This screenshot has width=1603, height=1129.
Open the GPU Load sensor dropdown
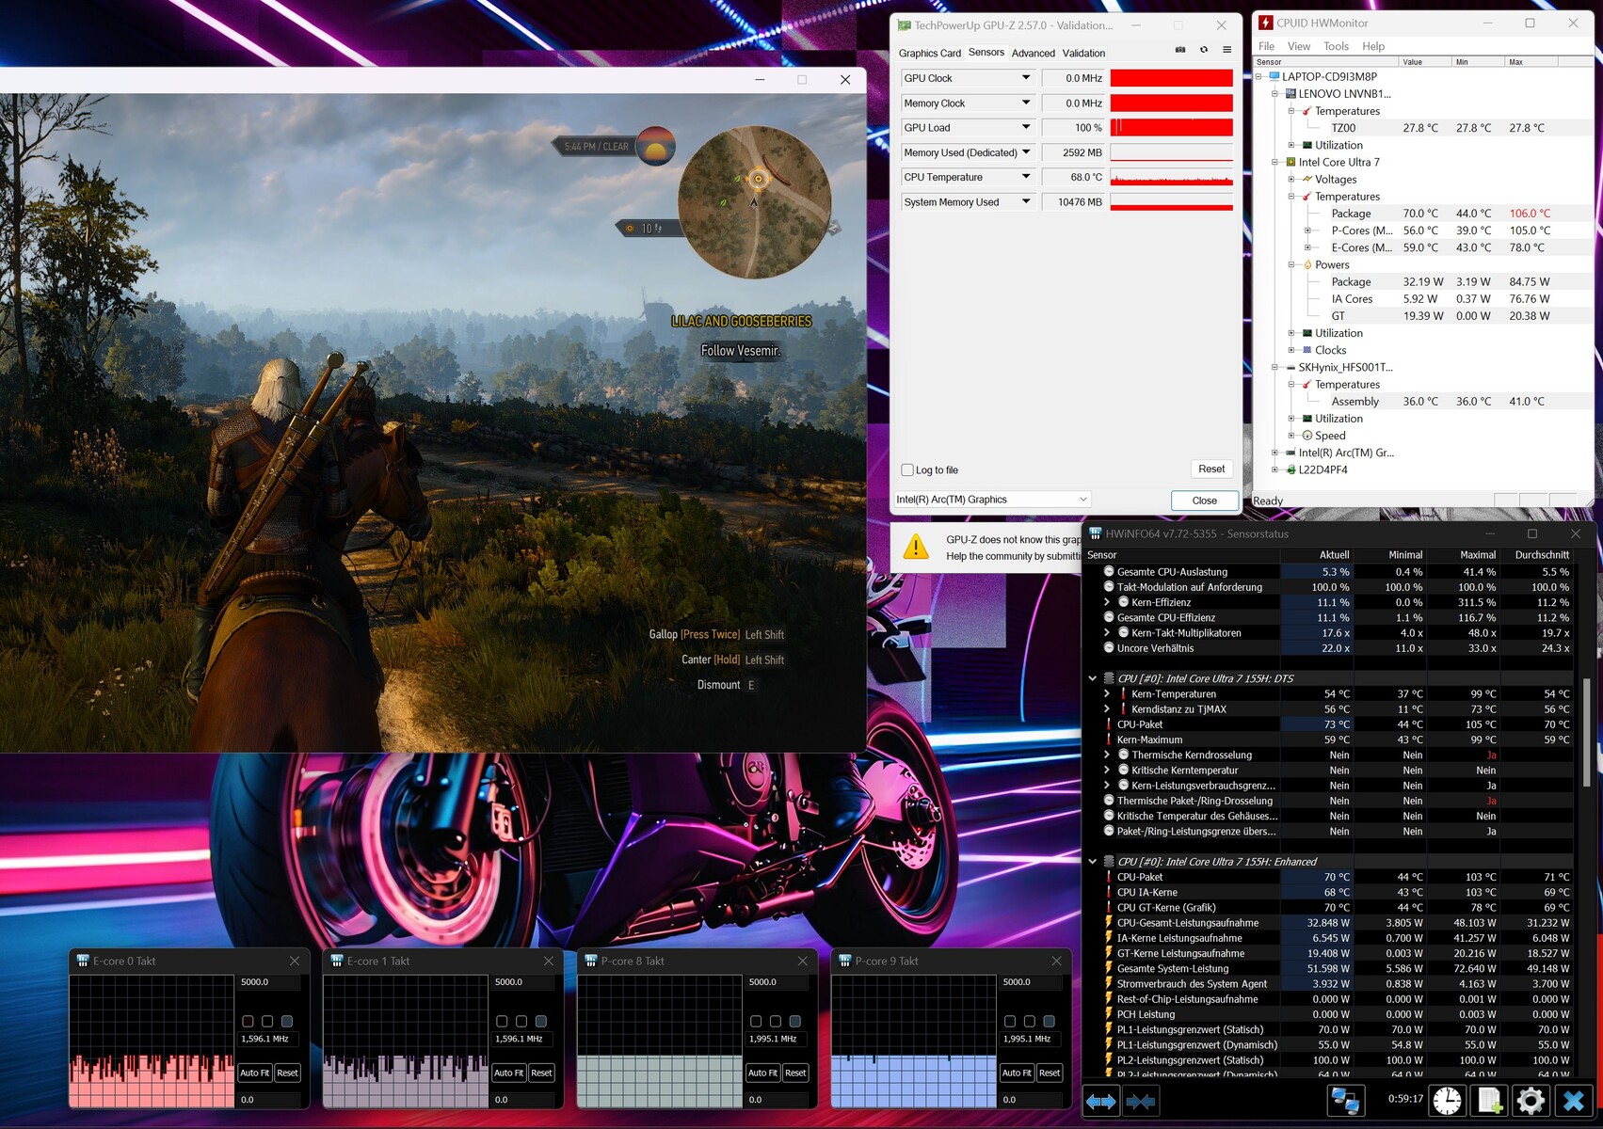coord(1026,127)
